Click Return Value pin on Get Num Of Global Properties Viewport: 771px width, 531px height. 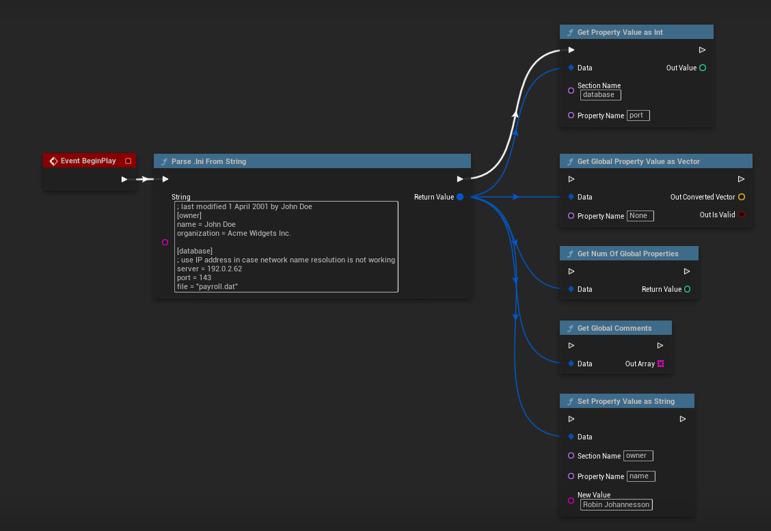coord(687,289)
